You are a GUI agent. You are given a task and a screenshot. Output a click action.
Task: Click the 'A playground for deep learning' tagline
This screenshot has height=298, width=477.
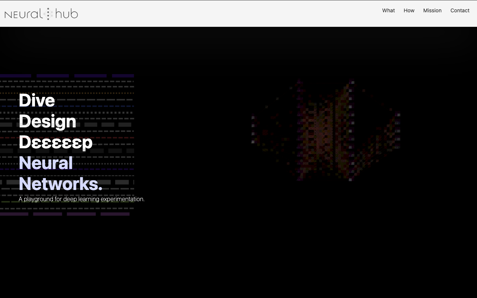point(82,199)
